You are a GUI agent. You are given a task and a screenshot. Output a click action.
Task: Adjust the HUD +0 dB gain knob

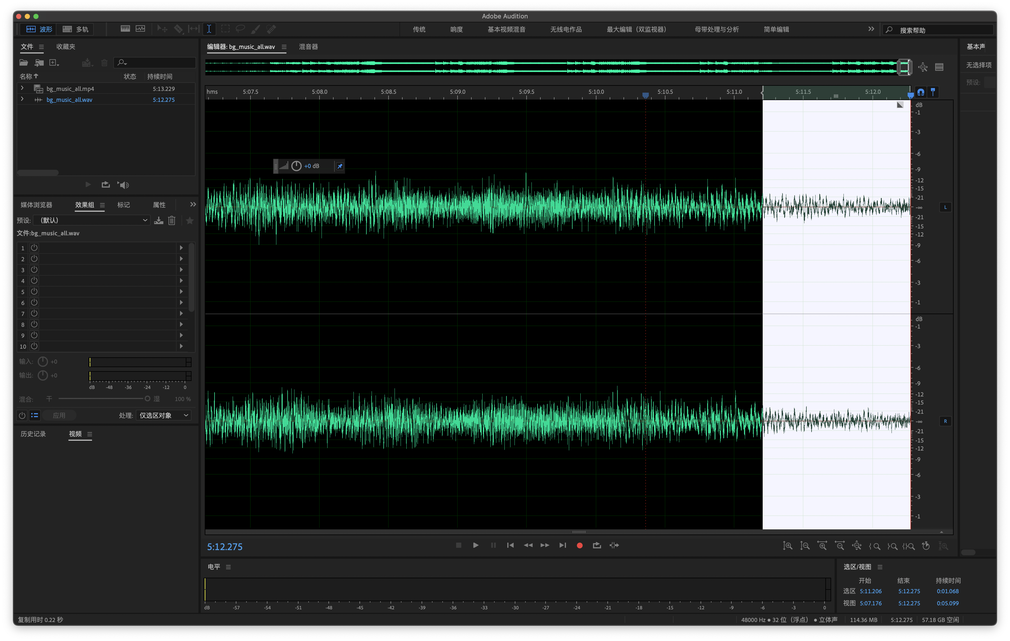click(x=296, y=166)
